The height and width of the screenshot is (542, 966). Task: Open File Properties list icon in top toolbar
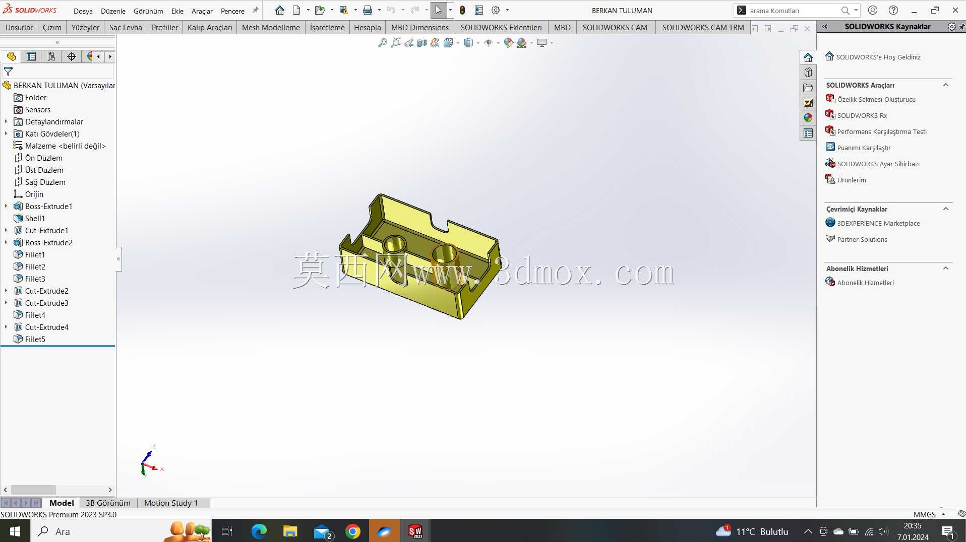point(479,10)
